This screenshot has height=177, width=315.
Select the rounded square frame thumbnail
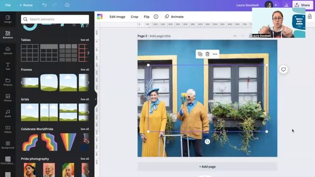coord(49,83)
